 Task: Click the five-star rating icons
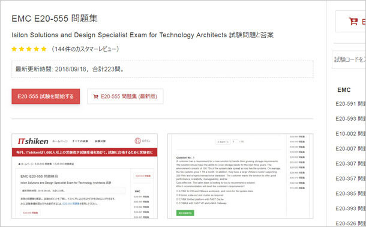point(29,49)
